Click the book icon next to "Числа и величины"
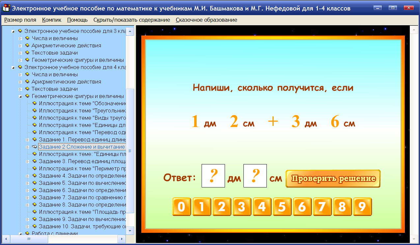 point(27,38)
